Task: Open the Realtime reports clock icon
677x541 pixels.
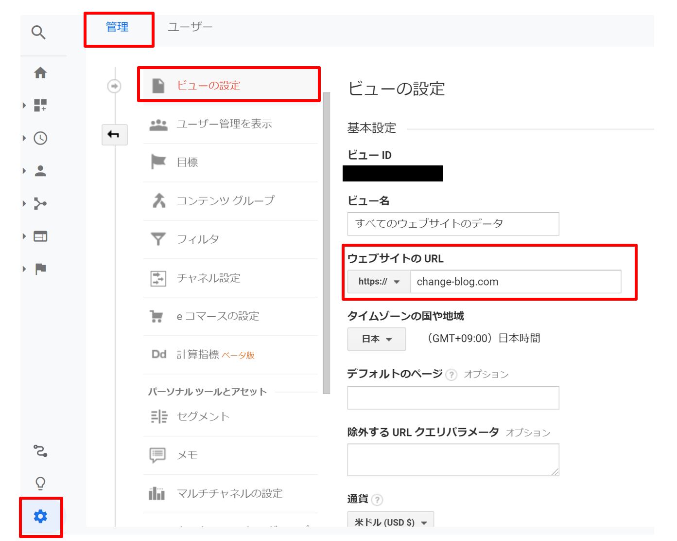Action: pyautogui.click(x=41, y=138)
